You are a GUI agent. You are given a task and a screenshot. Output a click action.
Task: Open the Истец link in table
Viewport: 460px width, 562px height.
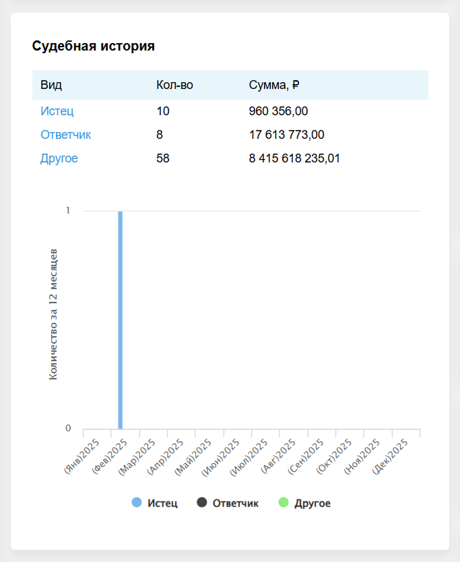[57, 111]
